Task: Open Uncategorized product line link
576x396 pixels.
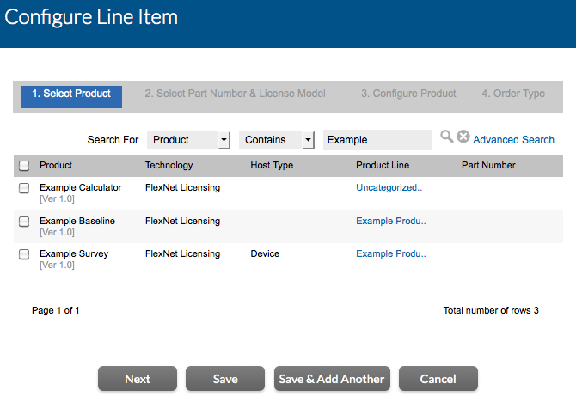Action: tap(389, 188)
